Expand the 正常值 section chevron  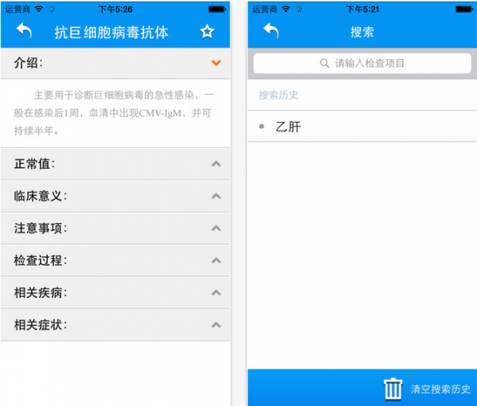(215, 164)
